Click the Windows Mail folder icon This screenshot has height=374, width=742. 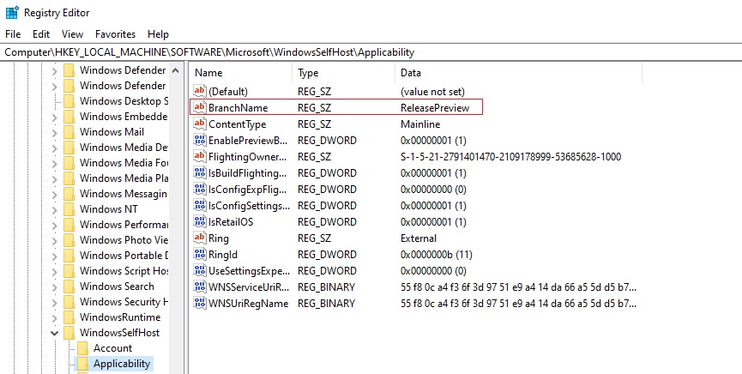click(69, 132)
